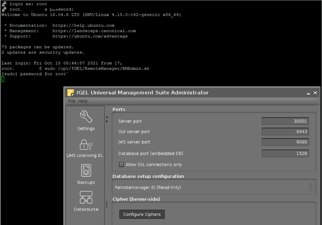
Task: Enable Allow SSL connections only
Action: click(122, 164)
